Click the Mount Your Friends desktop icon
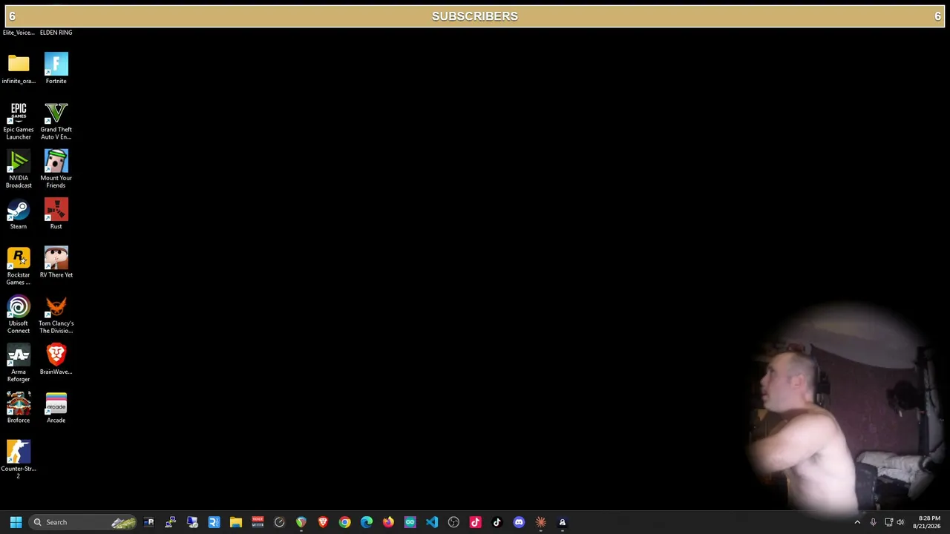 56,169
